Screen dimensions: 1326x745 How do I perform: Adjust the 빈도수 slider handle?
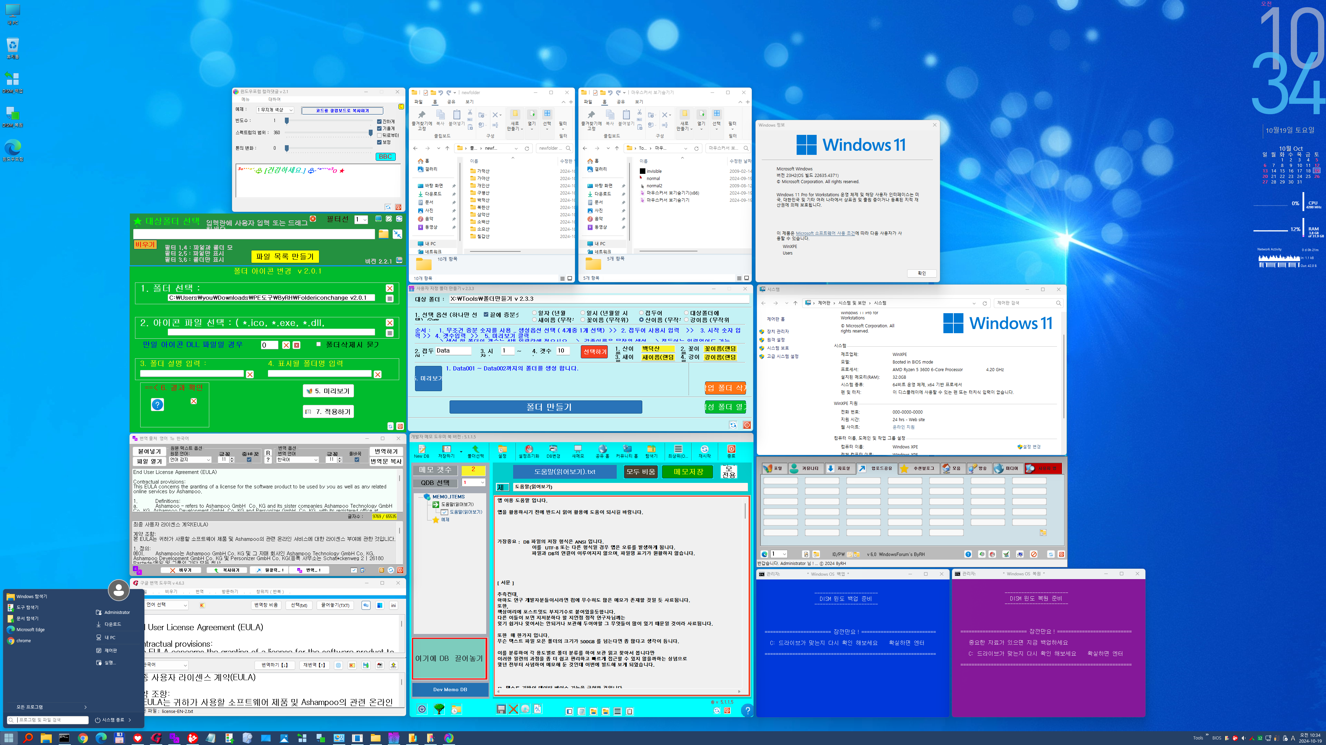(287, 120)
